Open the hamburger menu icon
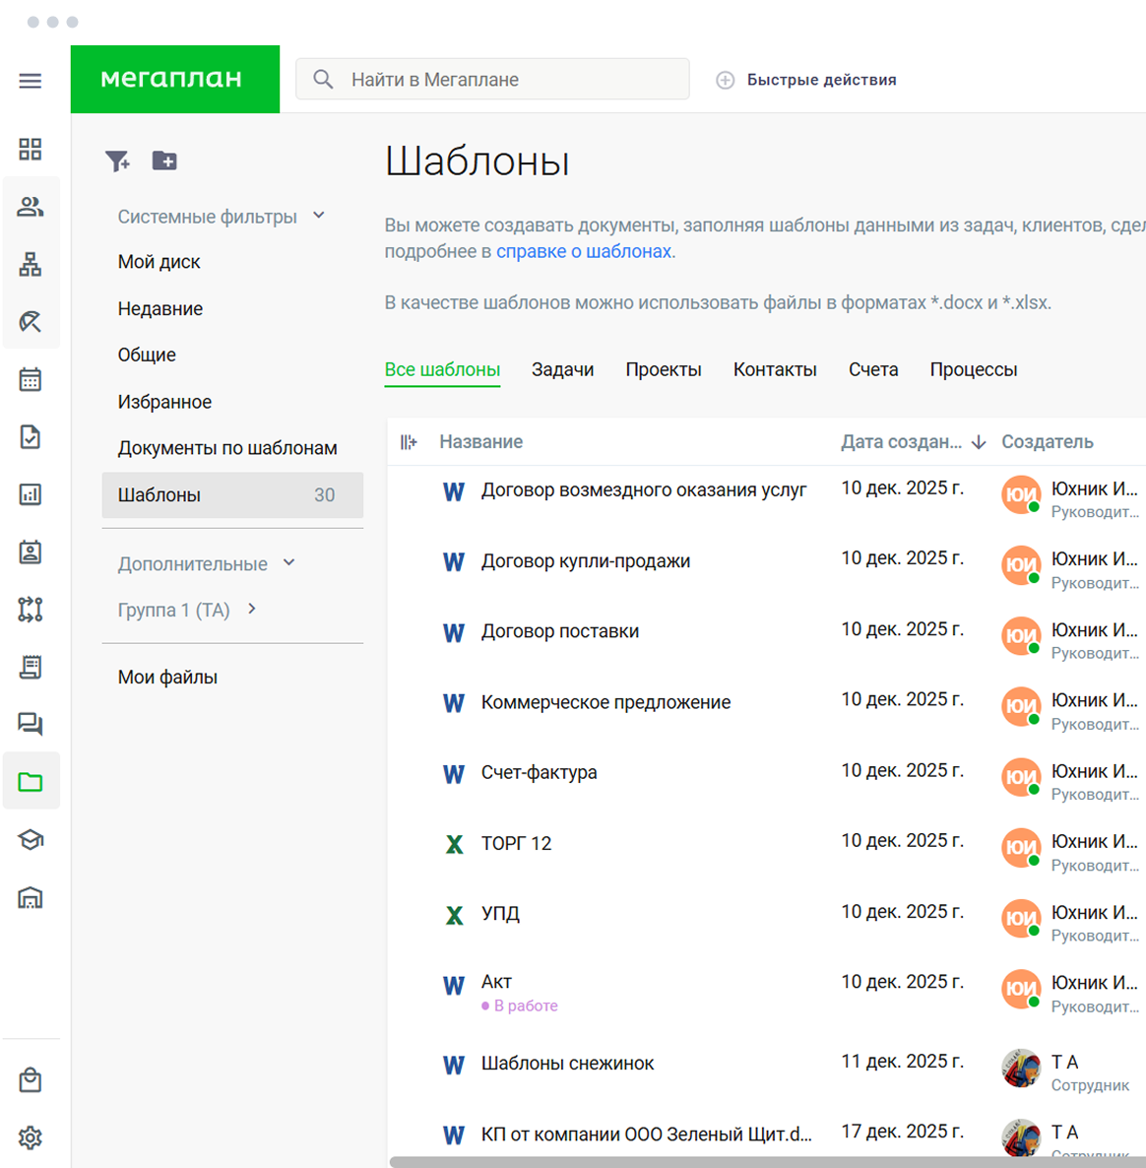1146x1168 pixels. click(x=30, y=81)
